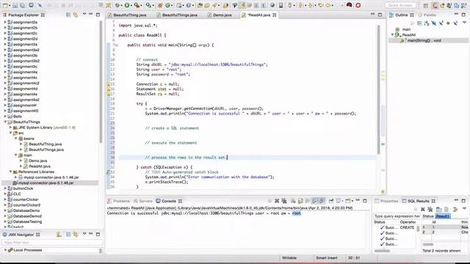Select Result1 tab in SQL Results
Viewport: 470px width, 264px height.
coord(443,216)
